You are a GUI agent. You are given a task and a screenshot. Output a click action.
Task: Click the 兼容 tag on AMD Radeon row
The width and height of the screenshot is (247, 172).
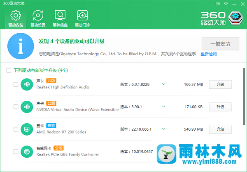tap(51, 126)
